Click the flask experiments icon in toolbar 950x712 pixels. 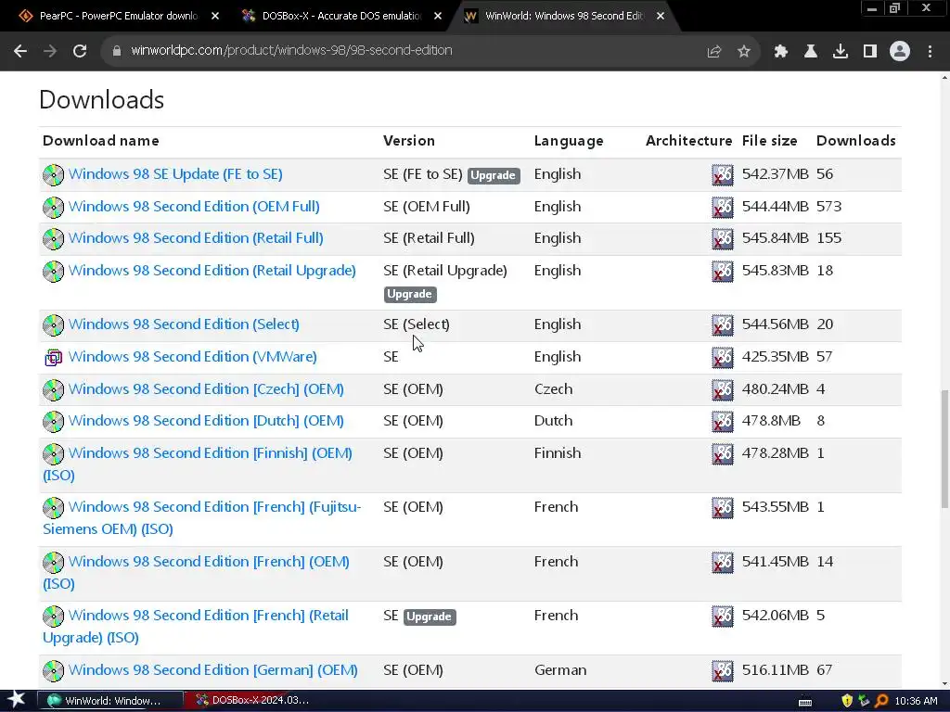click(x=811, y=52)
